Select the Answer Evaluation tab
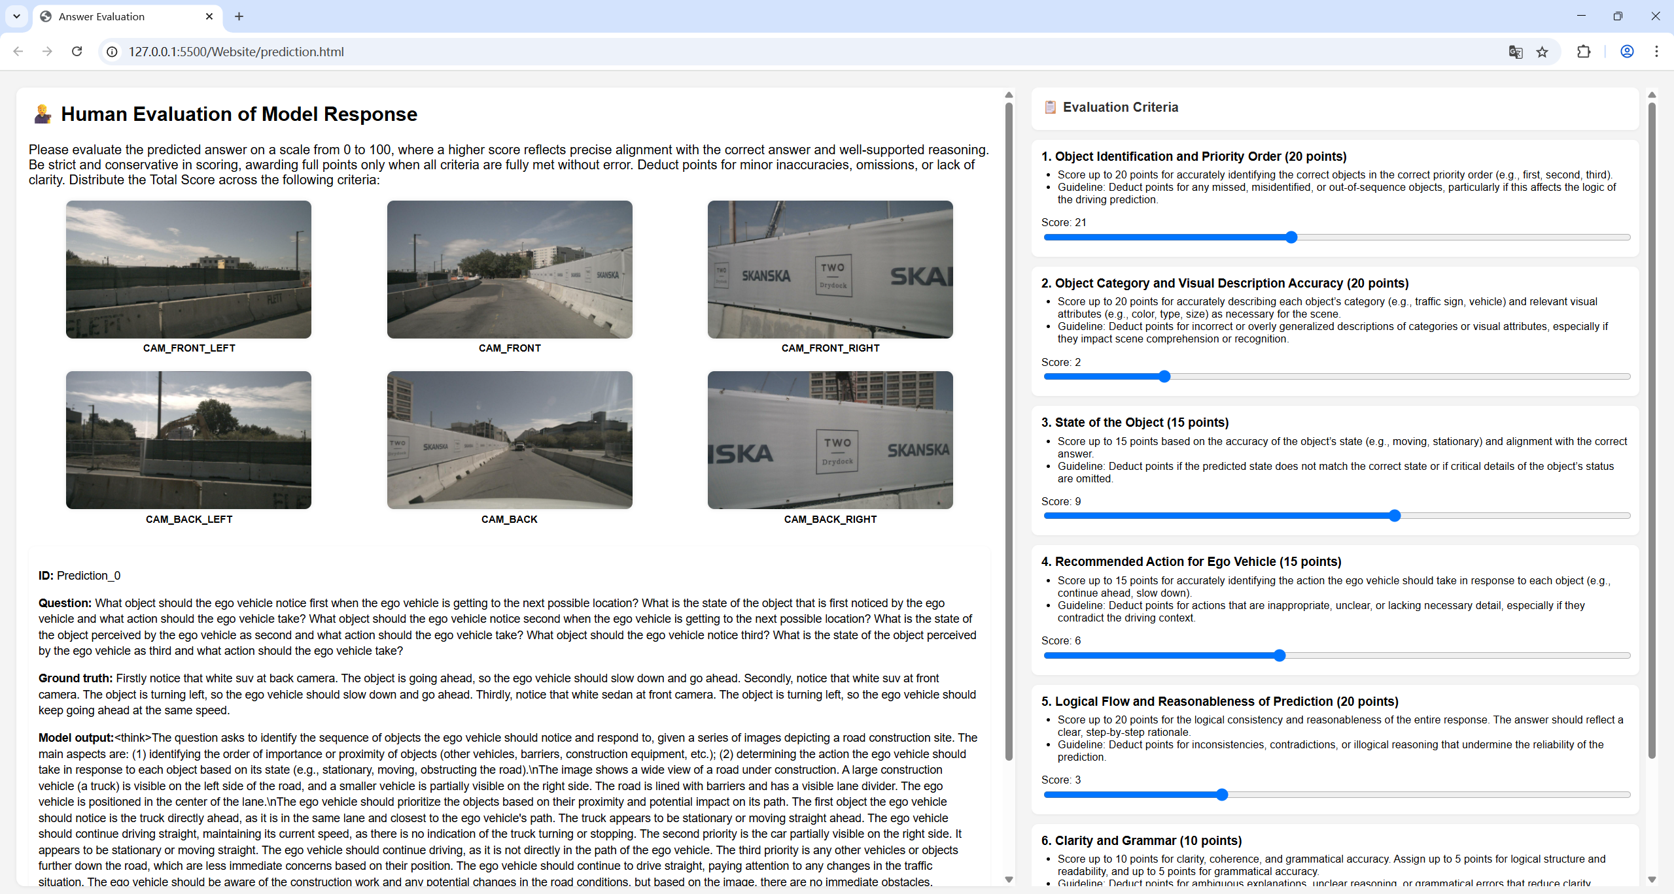The height and width of the screenshot is (894, 1674). tap(101, 16)
